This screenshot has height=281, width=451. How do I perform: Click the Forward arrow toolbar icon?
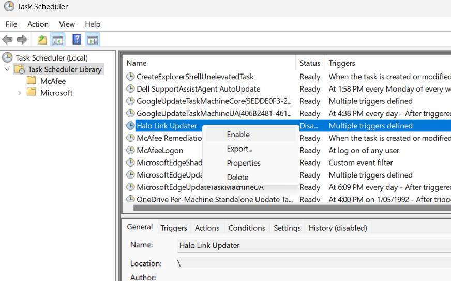tap(22, 39)
